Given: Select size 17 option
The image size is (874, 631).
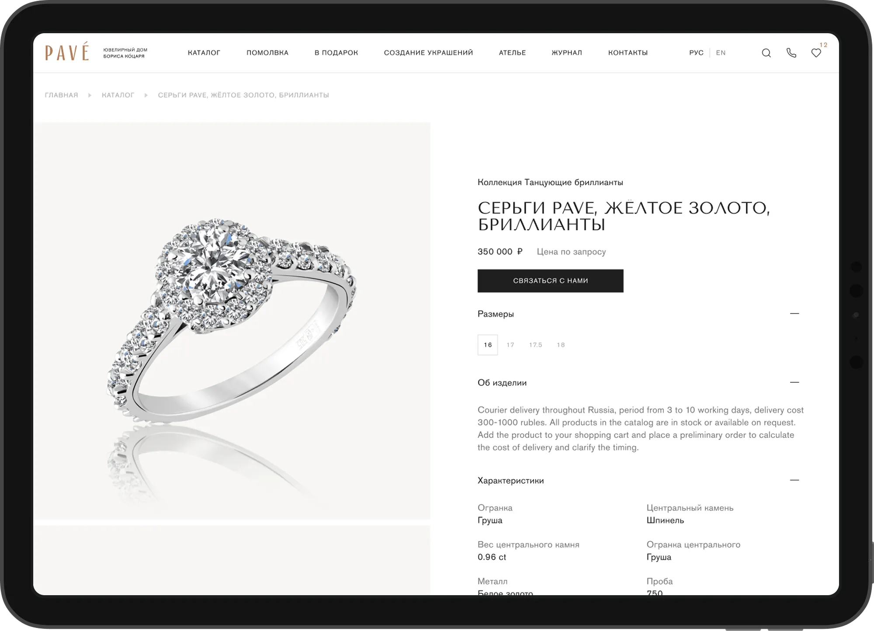Looking at the screenshot, I should pyautogui.click(x=510, y=345).
